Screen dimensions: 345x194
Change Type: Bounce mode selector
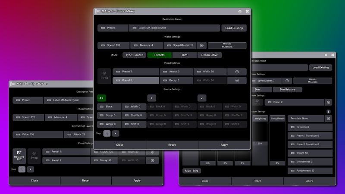point(134,55)
